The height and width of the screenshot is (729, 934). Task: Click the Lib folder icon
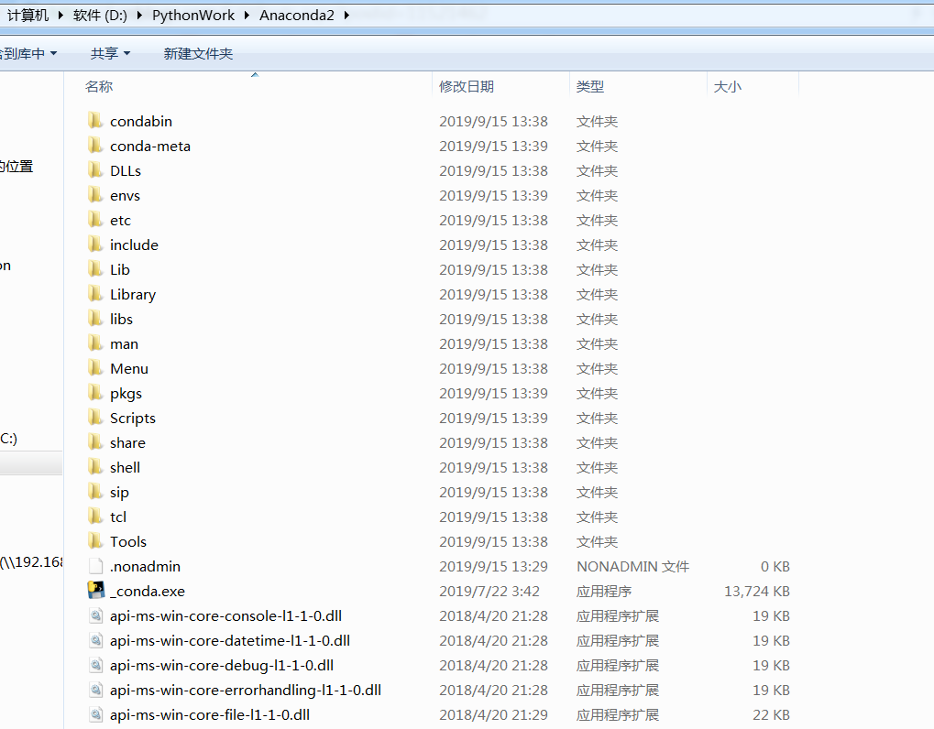click(95, 269)
